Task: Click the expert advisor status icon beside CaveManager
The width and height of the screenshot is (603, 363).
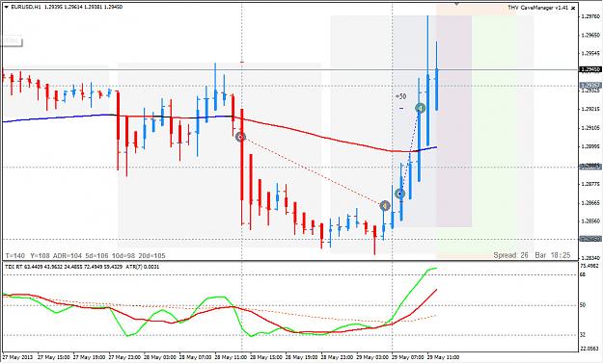Action: pyautogui.click(x=573, y=8)
